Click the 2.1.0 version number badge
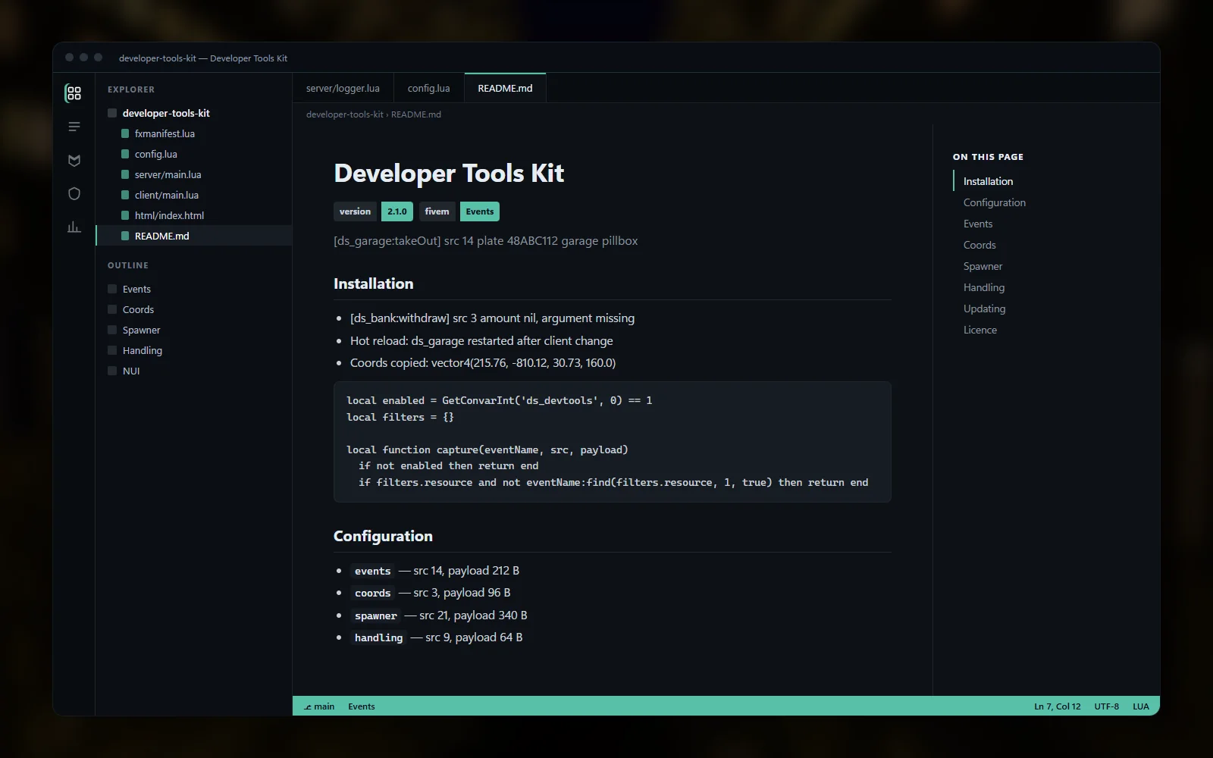This screenshot has width=1213, height=758. click(397, 211)
